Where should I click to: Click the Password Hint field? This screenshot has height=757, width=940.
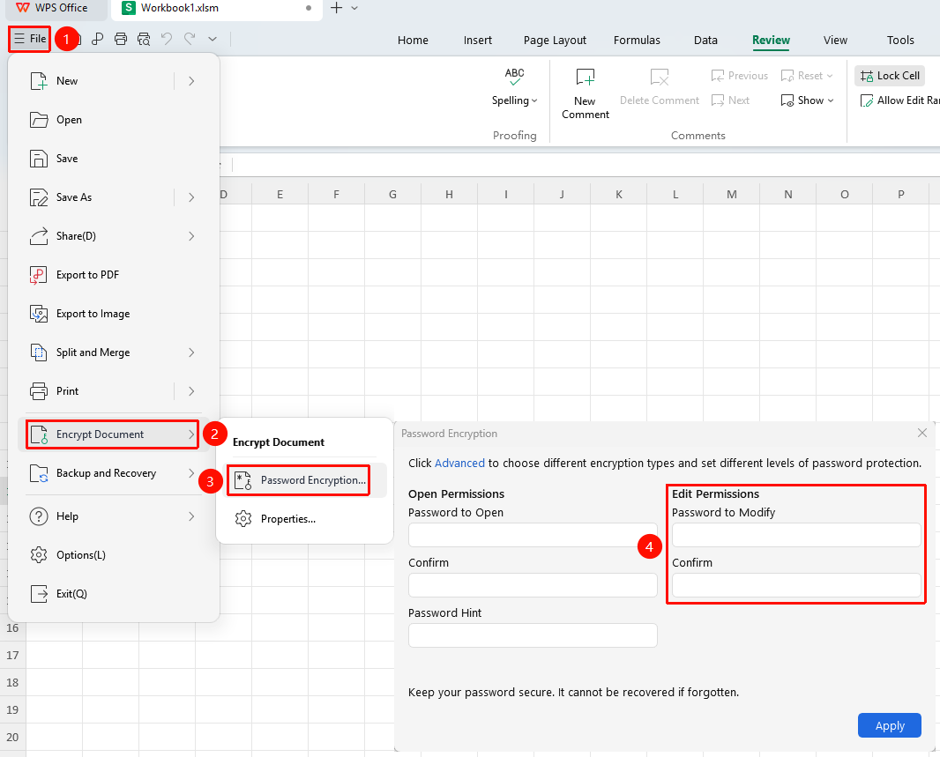[533, 635]
